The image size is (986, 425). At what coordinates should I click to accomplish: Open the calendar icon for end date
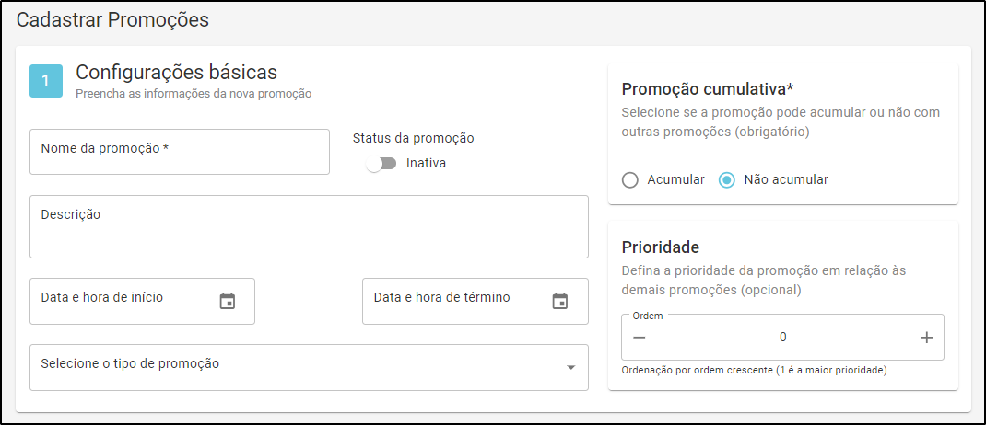click(559, 302)
